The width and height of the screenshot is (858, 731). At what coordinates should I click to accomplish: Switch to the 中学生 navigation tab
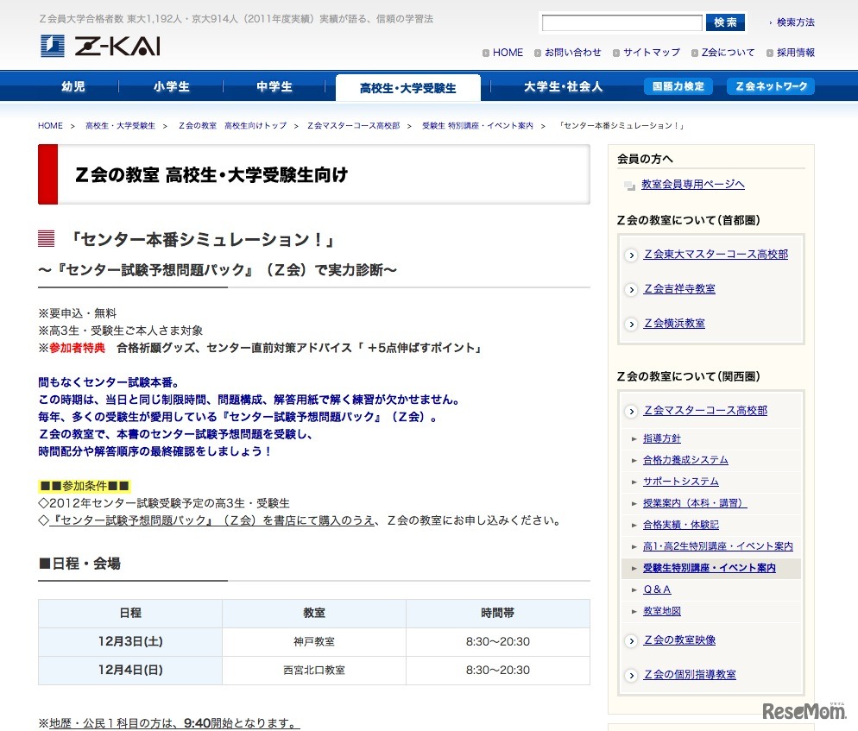point(274,87)
